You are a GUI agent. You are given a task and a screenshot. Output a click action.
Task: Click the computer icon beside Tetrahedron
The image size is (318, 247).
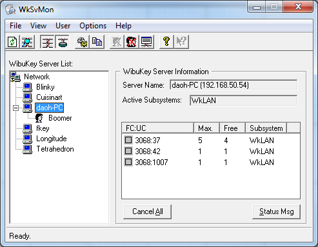tap(28, 149)
